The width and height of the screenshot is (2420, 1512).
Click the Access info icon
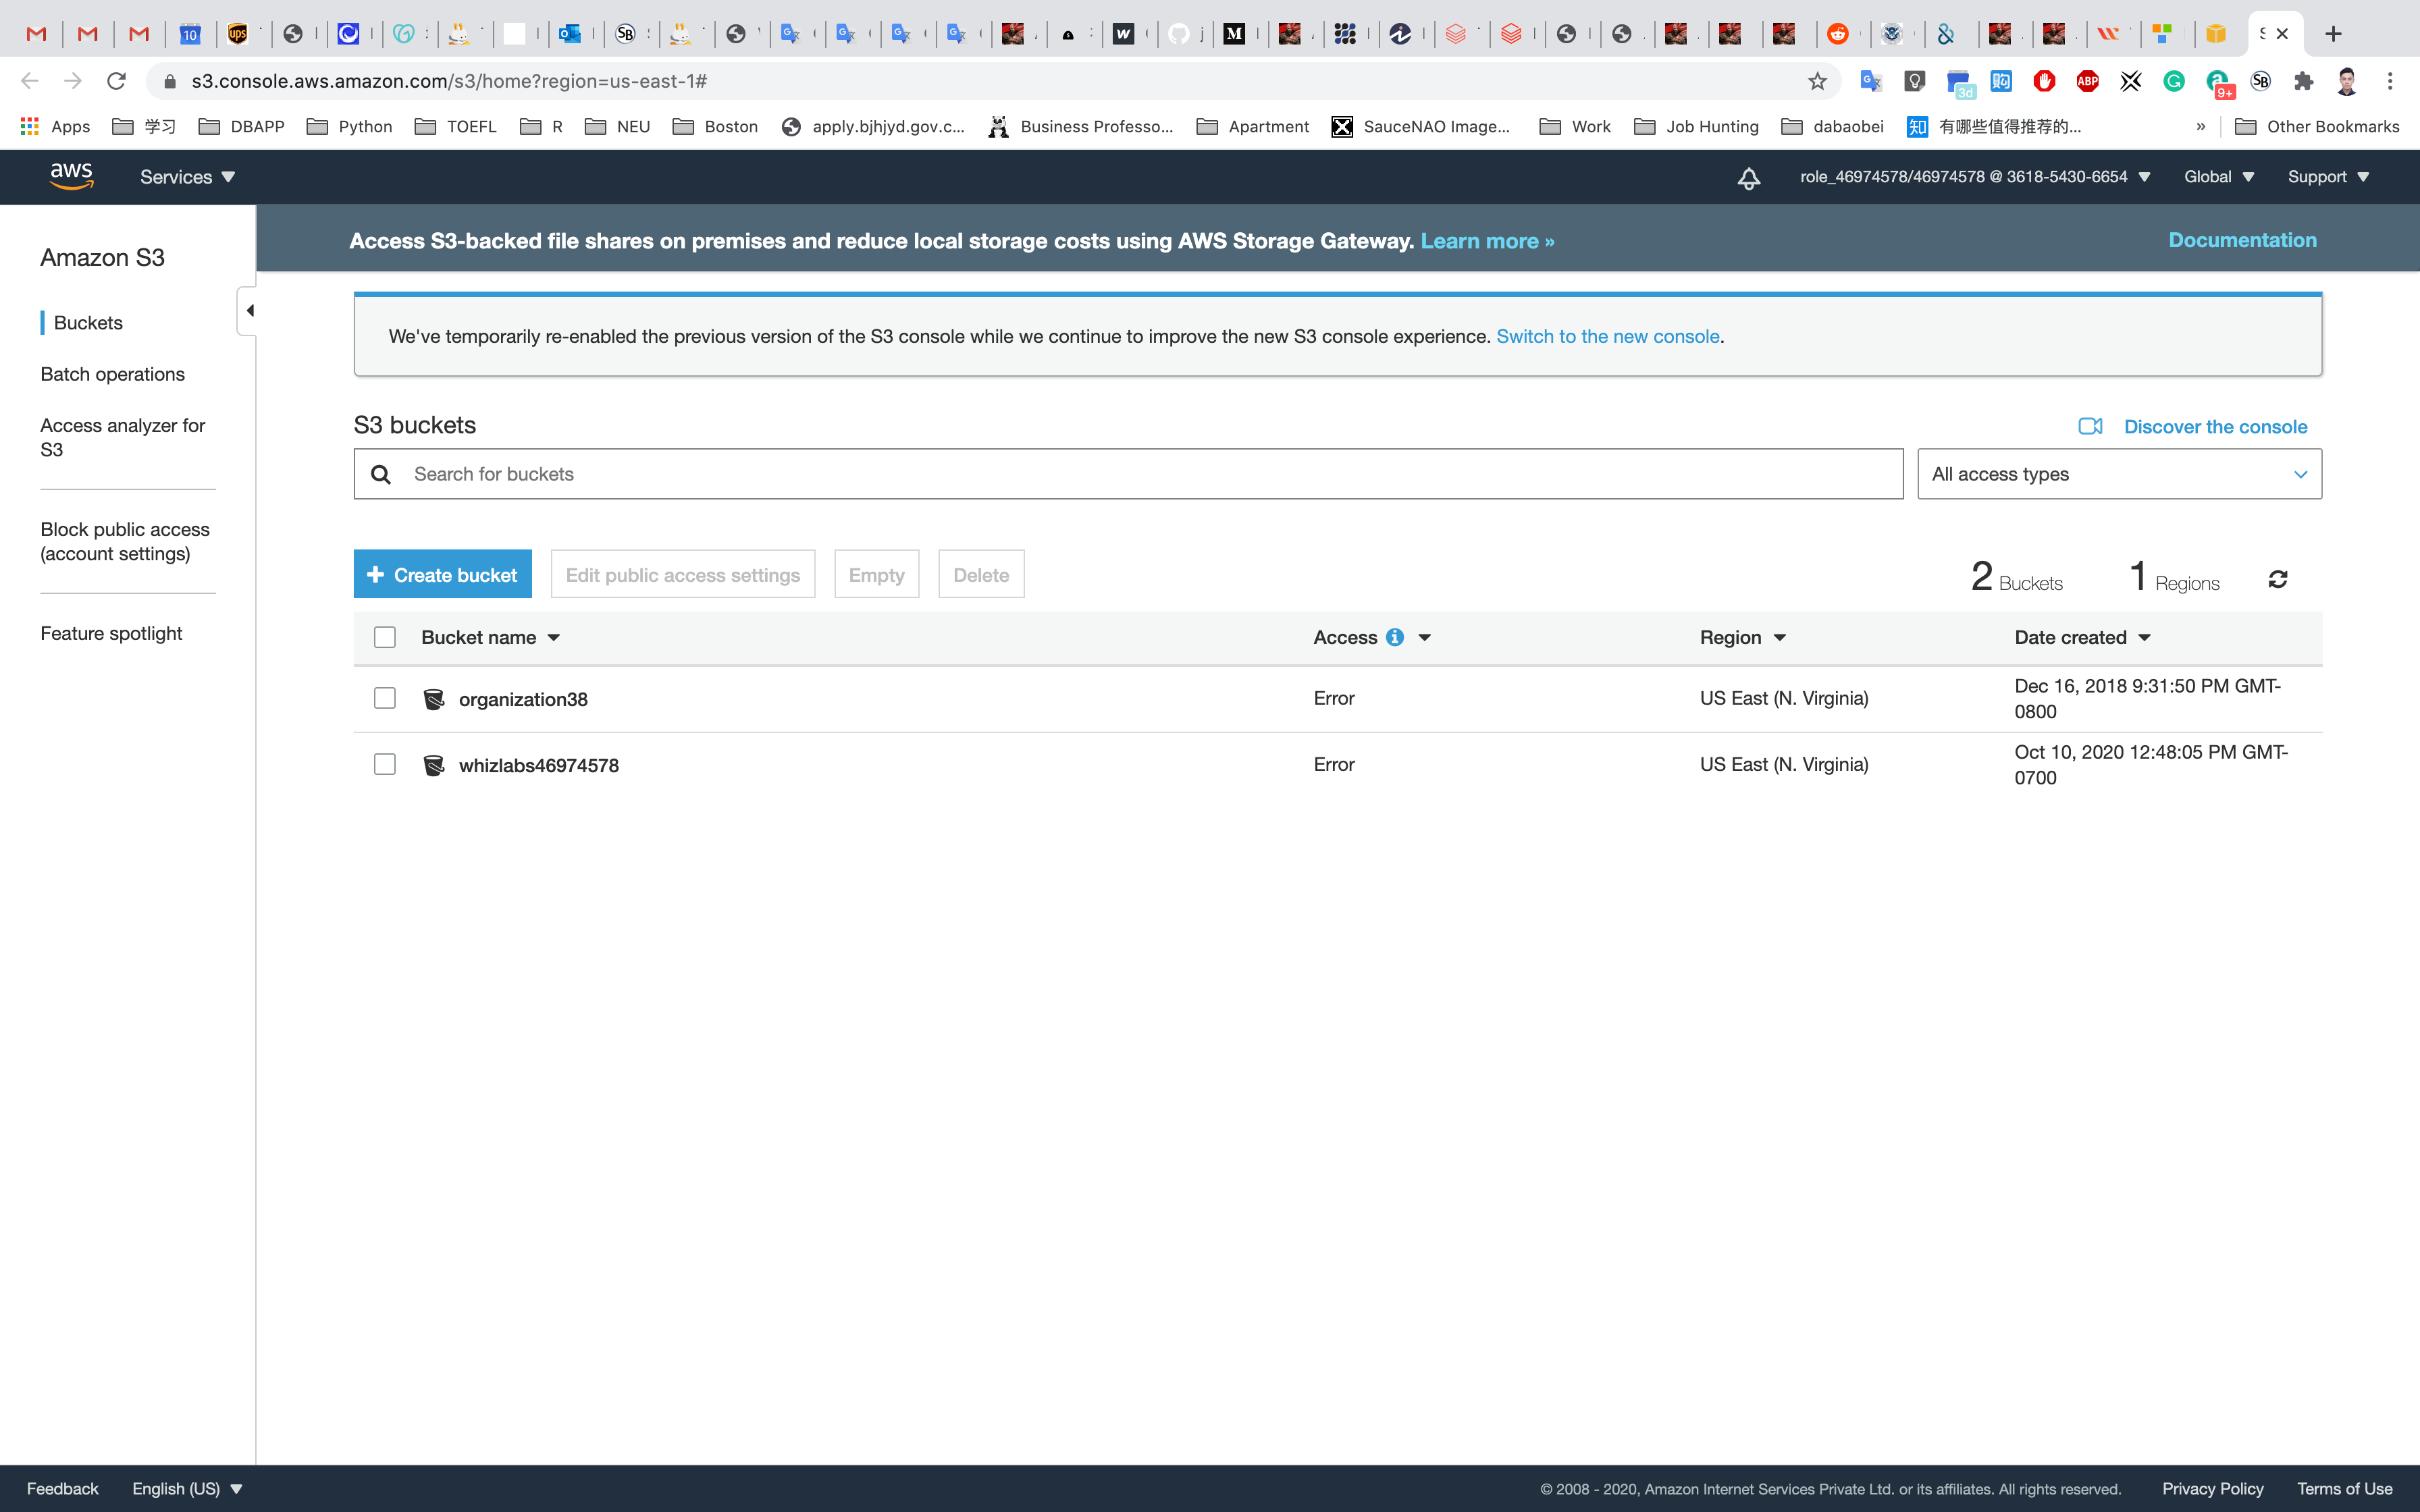click(x=1394, y=637)
